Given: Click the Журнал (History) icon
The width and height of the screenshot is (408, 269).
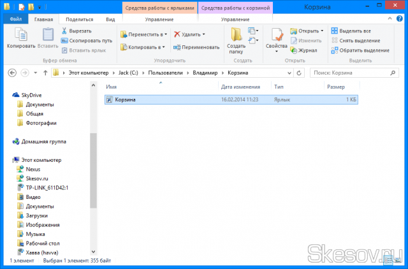Looking at the screenshot, I should pyautogui.click(x=294, y=50).
